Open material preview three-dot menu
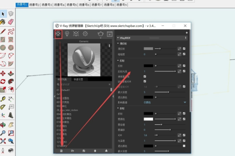 (109, 46)
